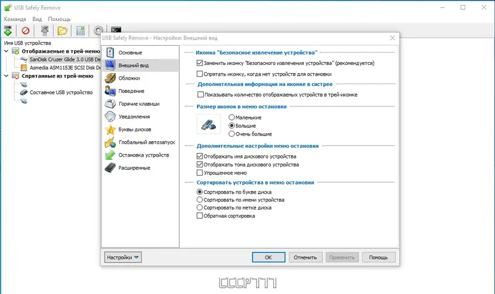The height and width of the screenshot is (294, 495).
Task: Collapse the Отображаемые в трей-меню tree node
Action: [6, 51]
